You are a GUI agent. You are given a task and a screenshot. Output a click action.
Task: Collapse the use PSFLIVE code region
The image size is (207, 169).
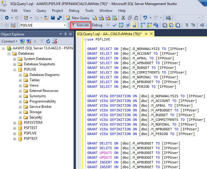coord(85,39)
